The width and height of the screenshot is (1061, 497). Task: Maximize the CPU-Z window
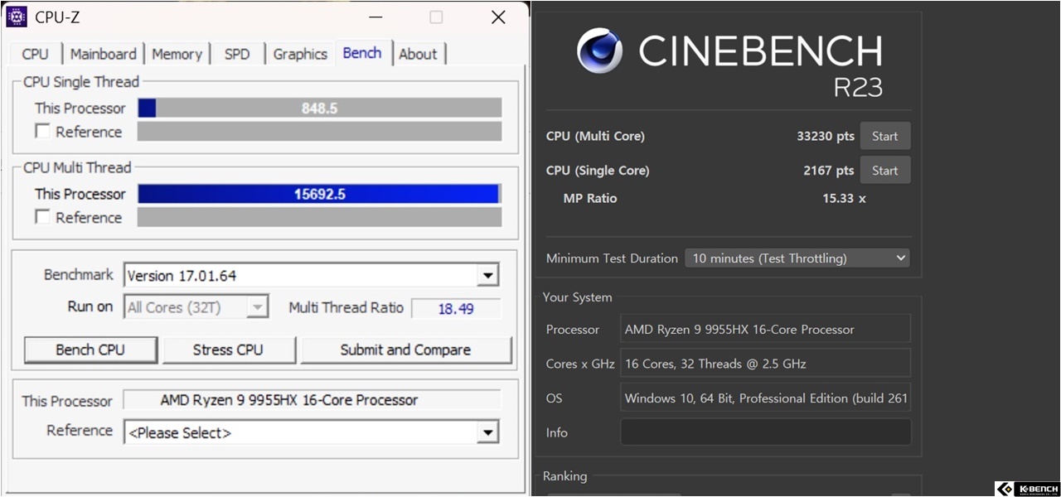pos(436,17)
